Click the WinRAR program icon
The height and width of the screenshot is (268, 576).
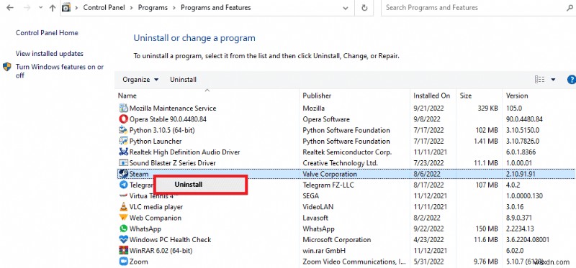123,251
